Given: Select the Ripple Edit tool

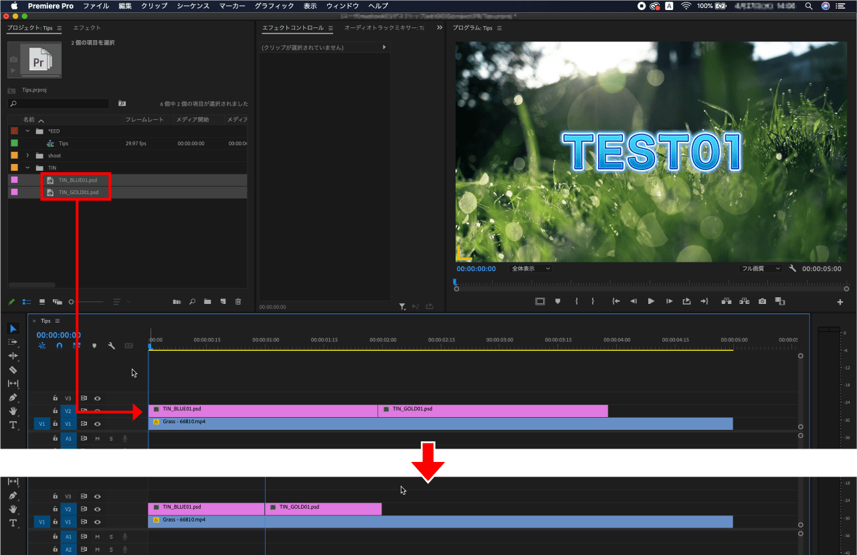Looking at the screenshot, I should click(13, 355).
